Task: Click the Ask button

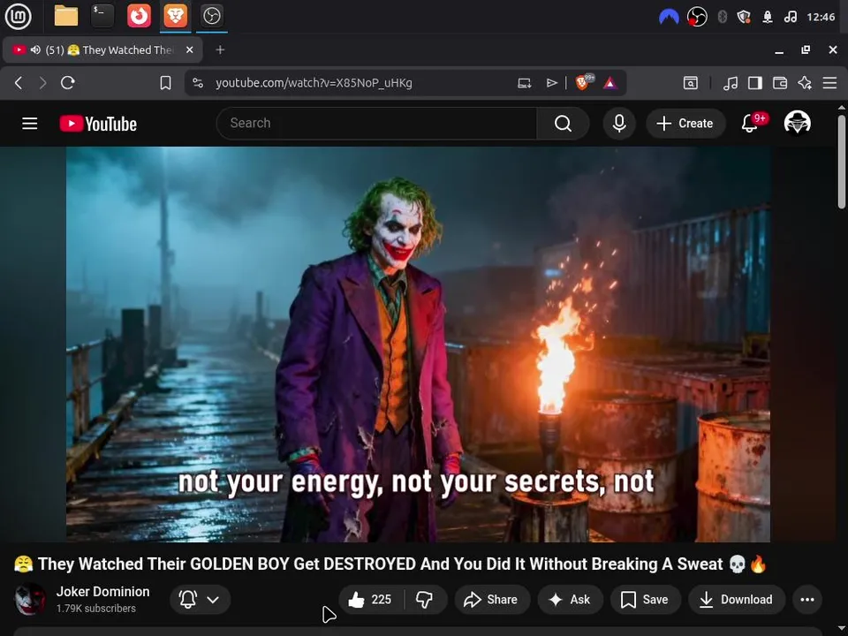Action: click(x=570, y=599)
